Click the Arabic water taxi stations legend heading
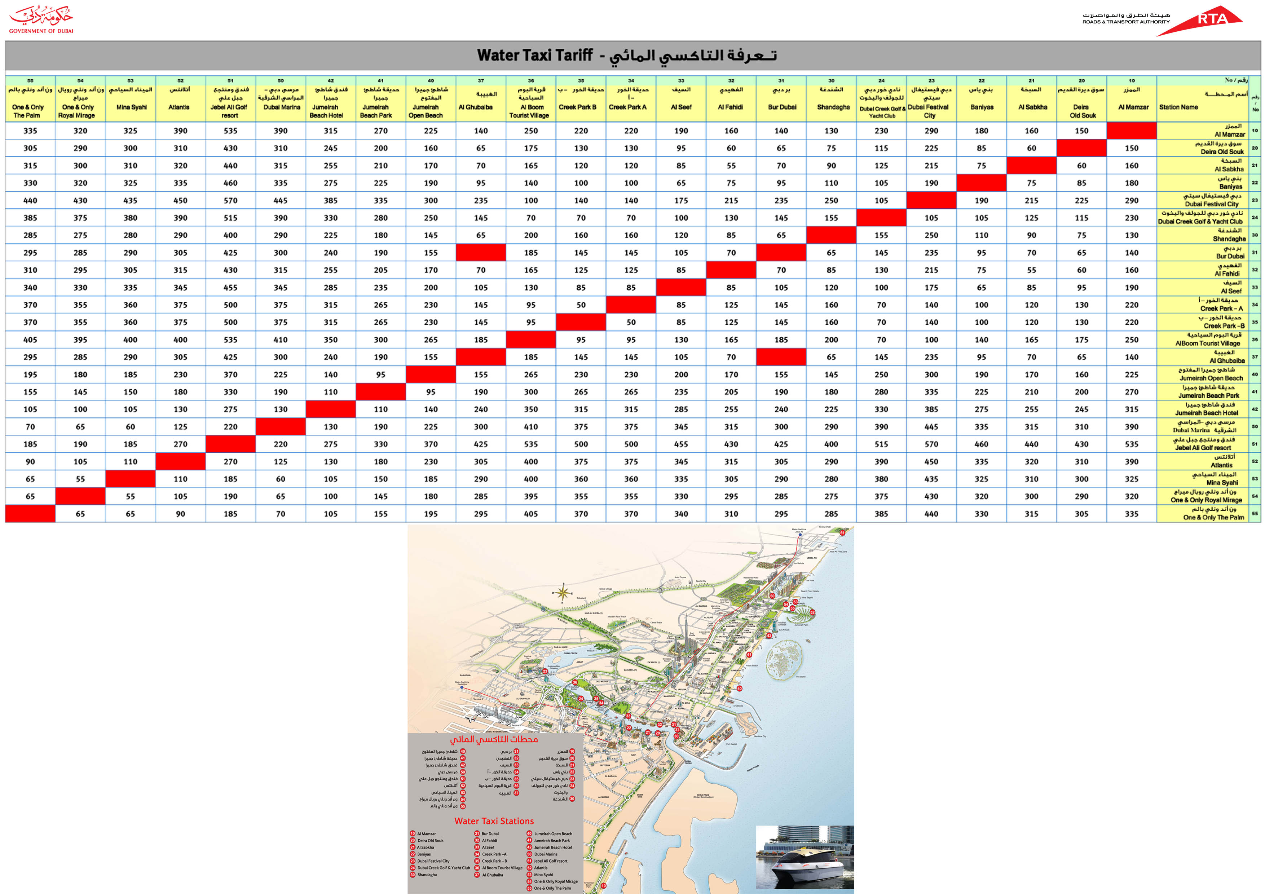The image size is (1265, 894). click(494, 739)
